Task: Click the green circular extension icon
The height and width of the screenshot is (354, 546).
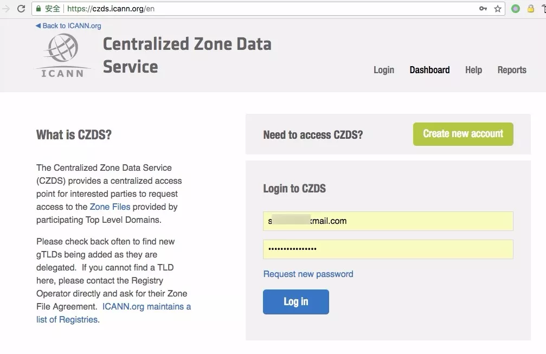Action: pos(516,9)
